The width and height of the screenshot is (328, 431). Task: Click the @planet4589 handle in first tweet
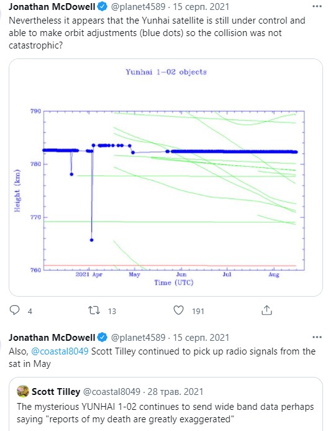[138, 7]
